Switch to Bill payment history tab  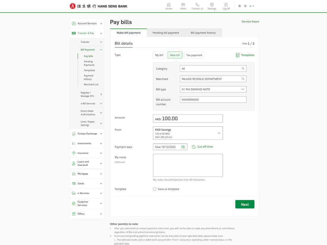(203, 33)
